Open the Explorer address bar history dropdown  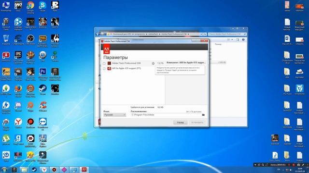201,34
